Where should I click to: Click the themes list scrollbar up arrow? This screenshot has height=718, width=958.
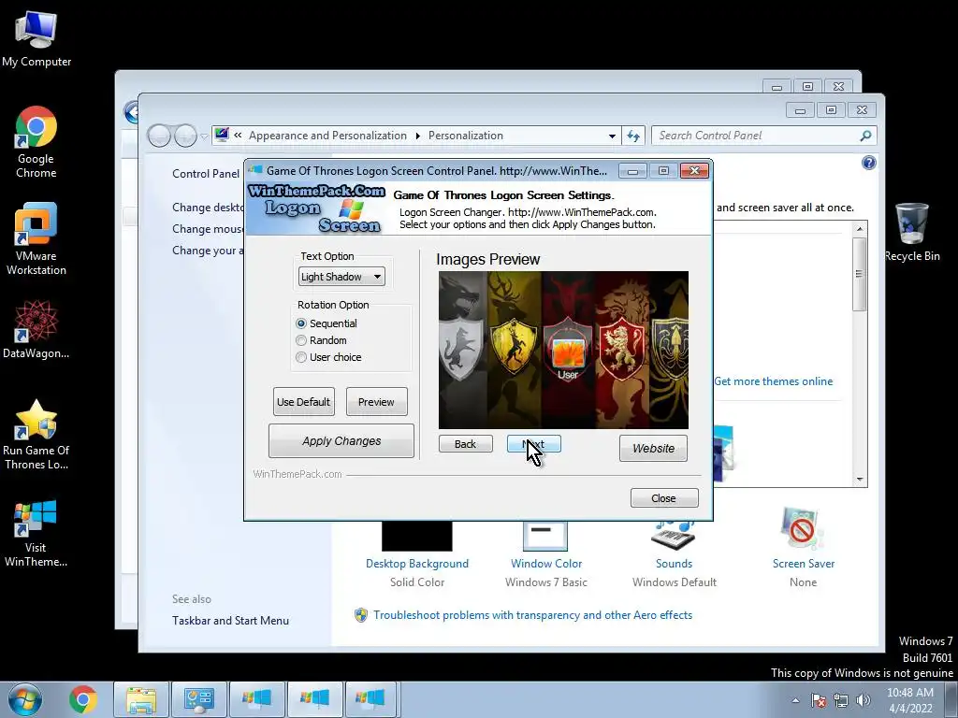click(x=860, y=229)
